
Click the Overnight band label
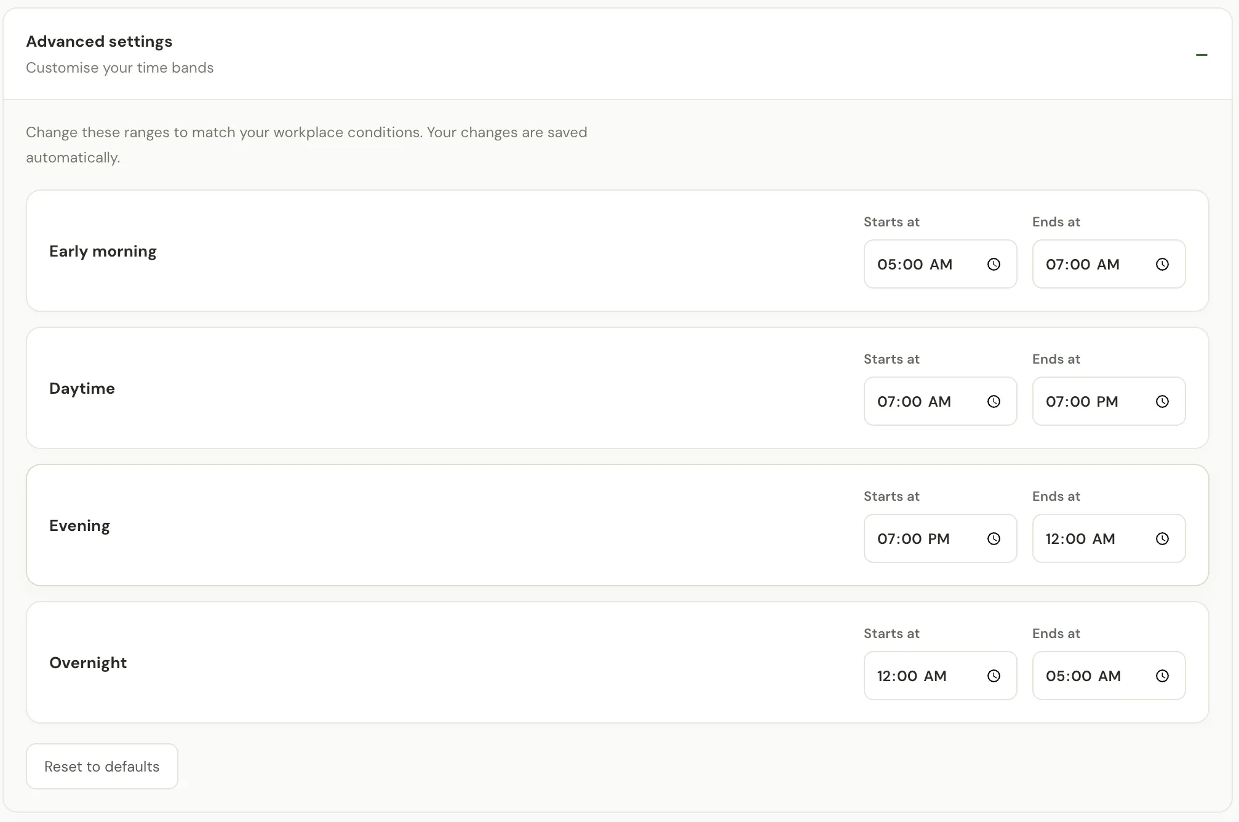coord(88,663)
